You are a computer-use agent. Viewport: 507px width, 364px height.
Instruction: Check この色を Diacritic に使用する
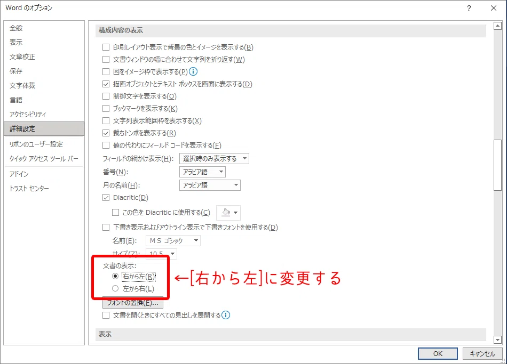(x=115, y=213)
